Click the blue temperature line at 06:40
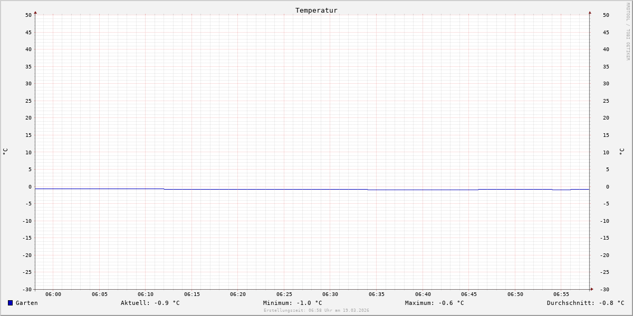633x316 pixels. [423, 190]
